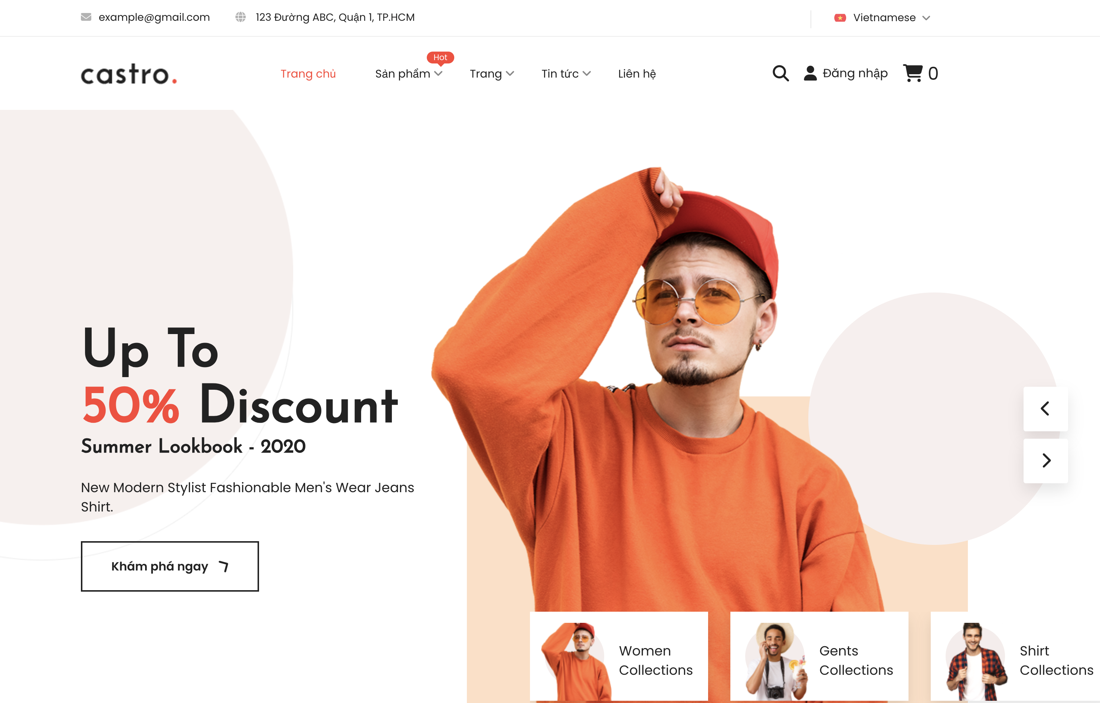Open the Shirt Collections card

click(1015, 656)
